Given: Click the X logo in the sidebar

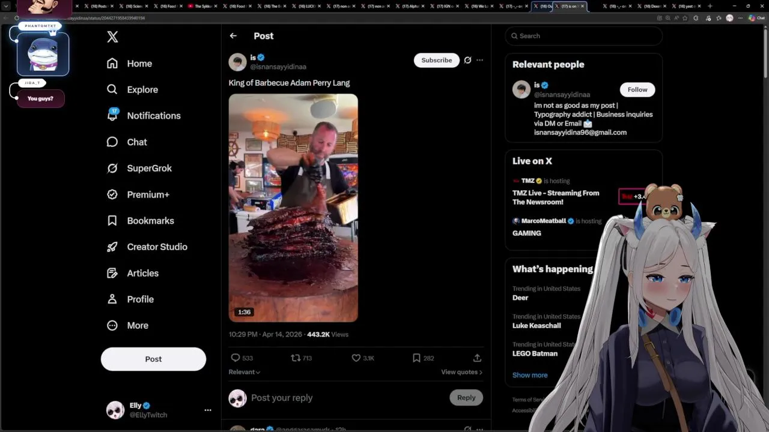Looking at the screenshot, I should pos(112,37).
